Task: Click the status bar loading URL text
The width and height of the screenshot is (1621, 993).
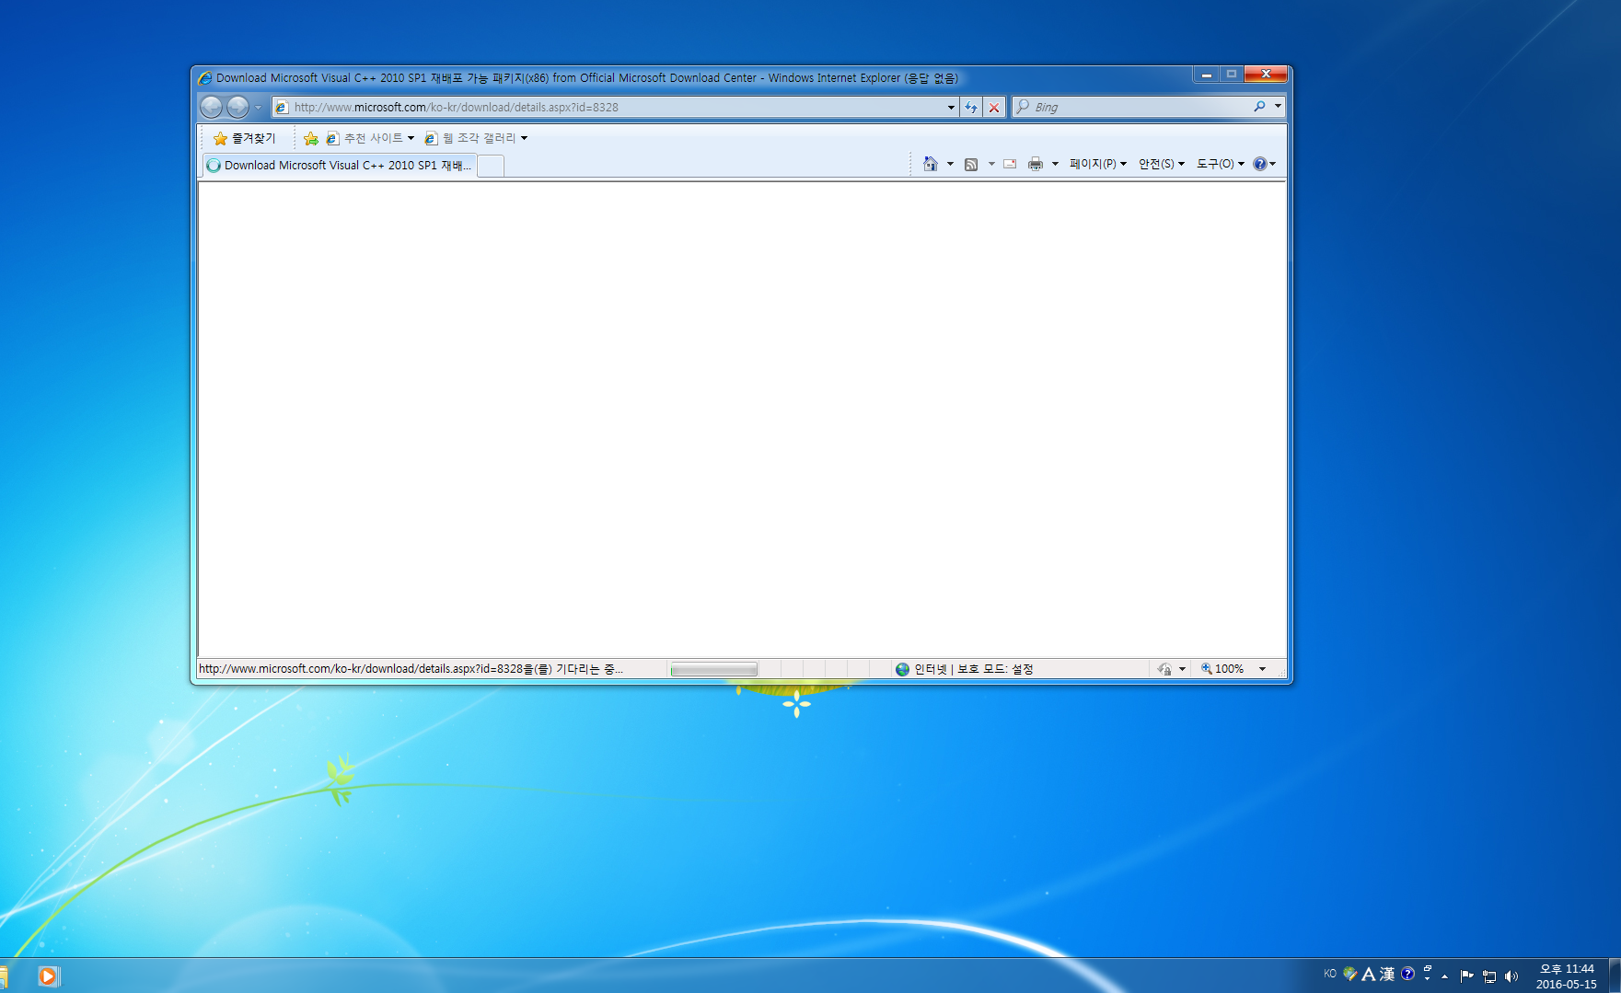Action: pyautogui.click(x=411, y=669)
